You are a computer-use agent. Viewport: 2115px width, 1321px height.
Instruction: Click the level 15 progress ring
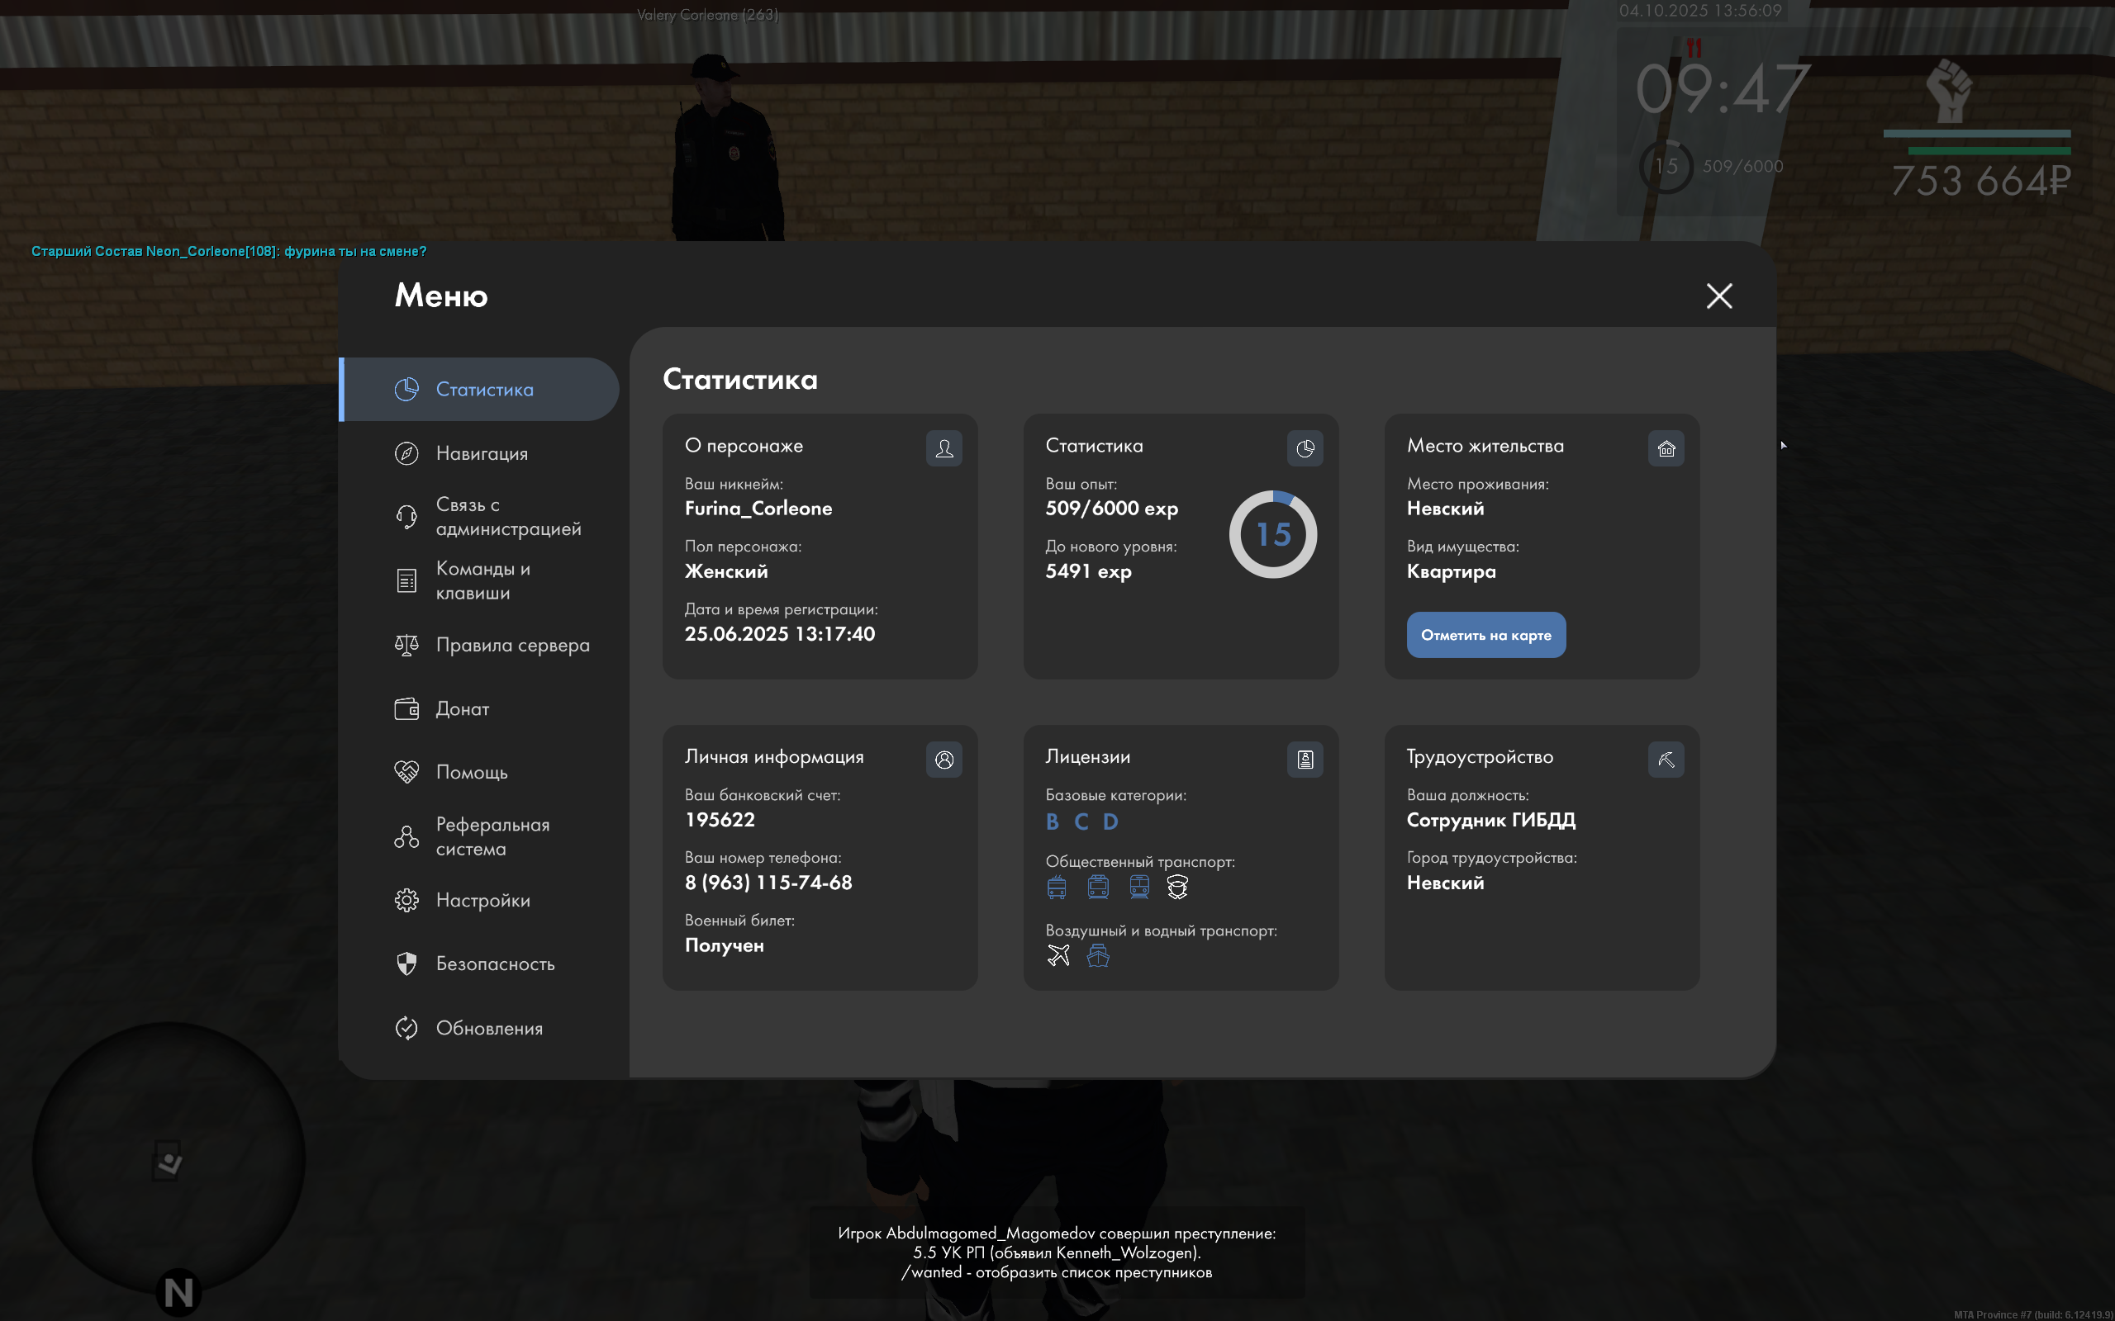(x=1272, y=534)
